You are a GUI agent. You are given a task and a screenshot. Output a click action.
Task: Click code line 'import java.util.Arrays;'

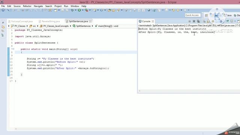33,36
